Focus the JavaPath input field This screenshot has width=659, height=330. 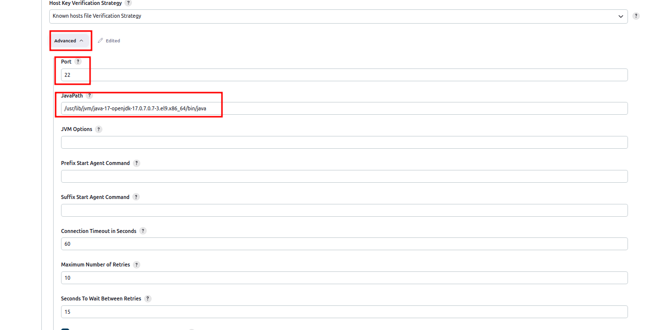345,108
